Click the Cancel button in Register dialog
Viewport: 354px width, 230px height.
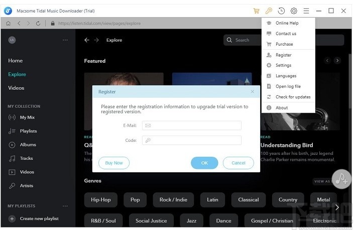coord(238,163)
